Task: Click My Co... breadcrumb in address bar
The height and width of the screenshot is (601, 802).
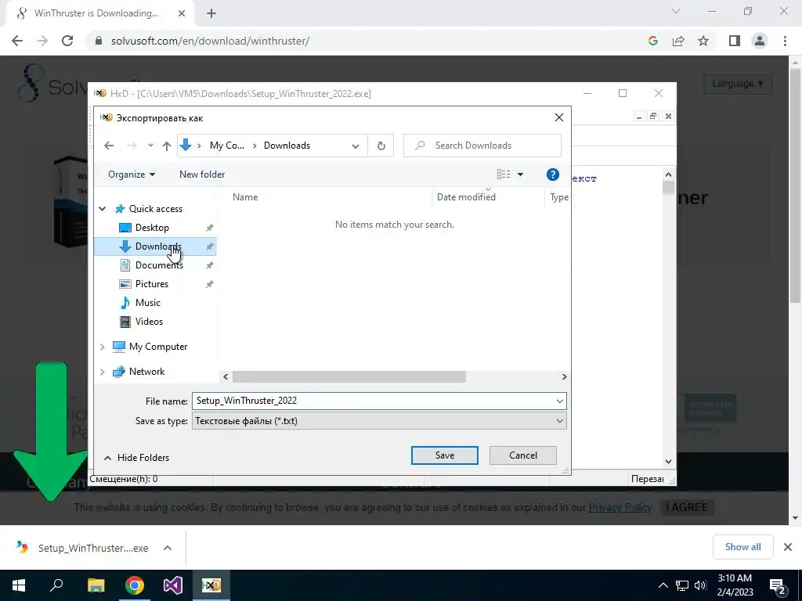Action: pyautogui.click(x=227, y=146)
